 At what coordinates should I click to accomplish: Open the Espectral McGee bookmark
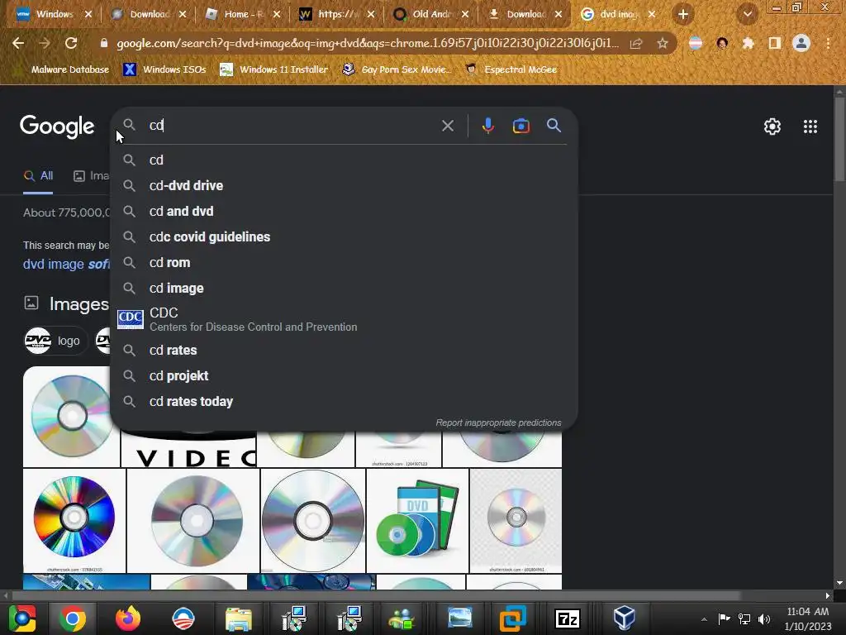tap(511, 69)
